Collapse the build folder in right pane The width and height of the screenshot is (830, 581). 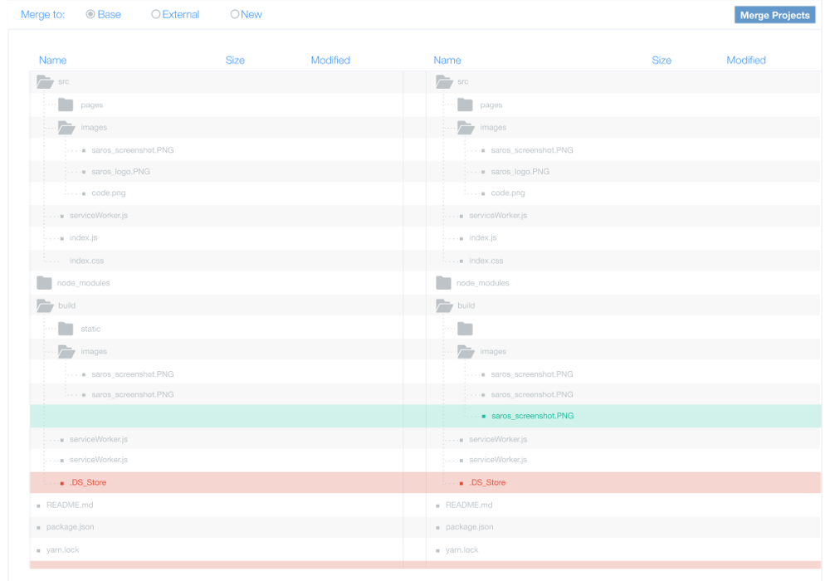[443, 306]
